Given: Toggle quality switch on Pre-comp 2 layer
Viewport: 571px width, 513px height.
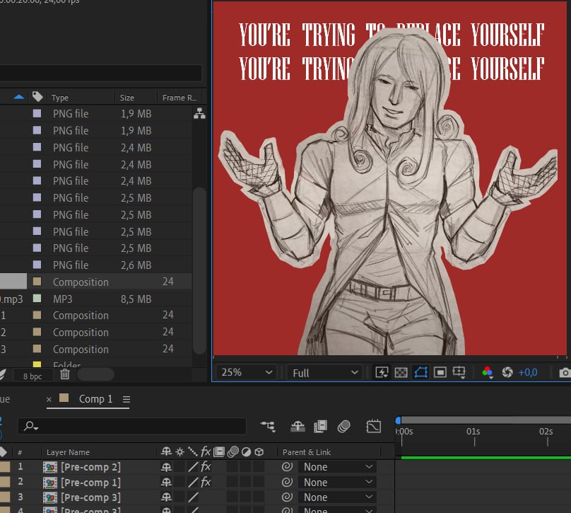Looking at the screenshot, I should click(x=193, y=467).
